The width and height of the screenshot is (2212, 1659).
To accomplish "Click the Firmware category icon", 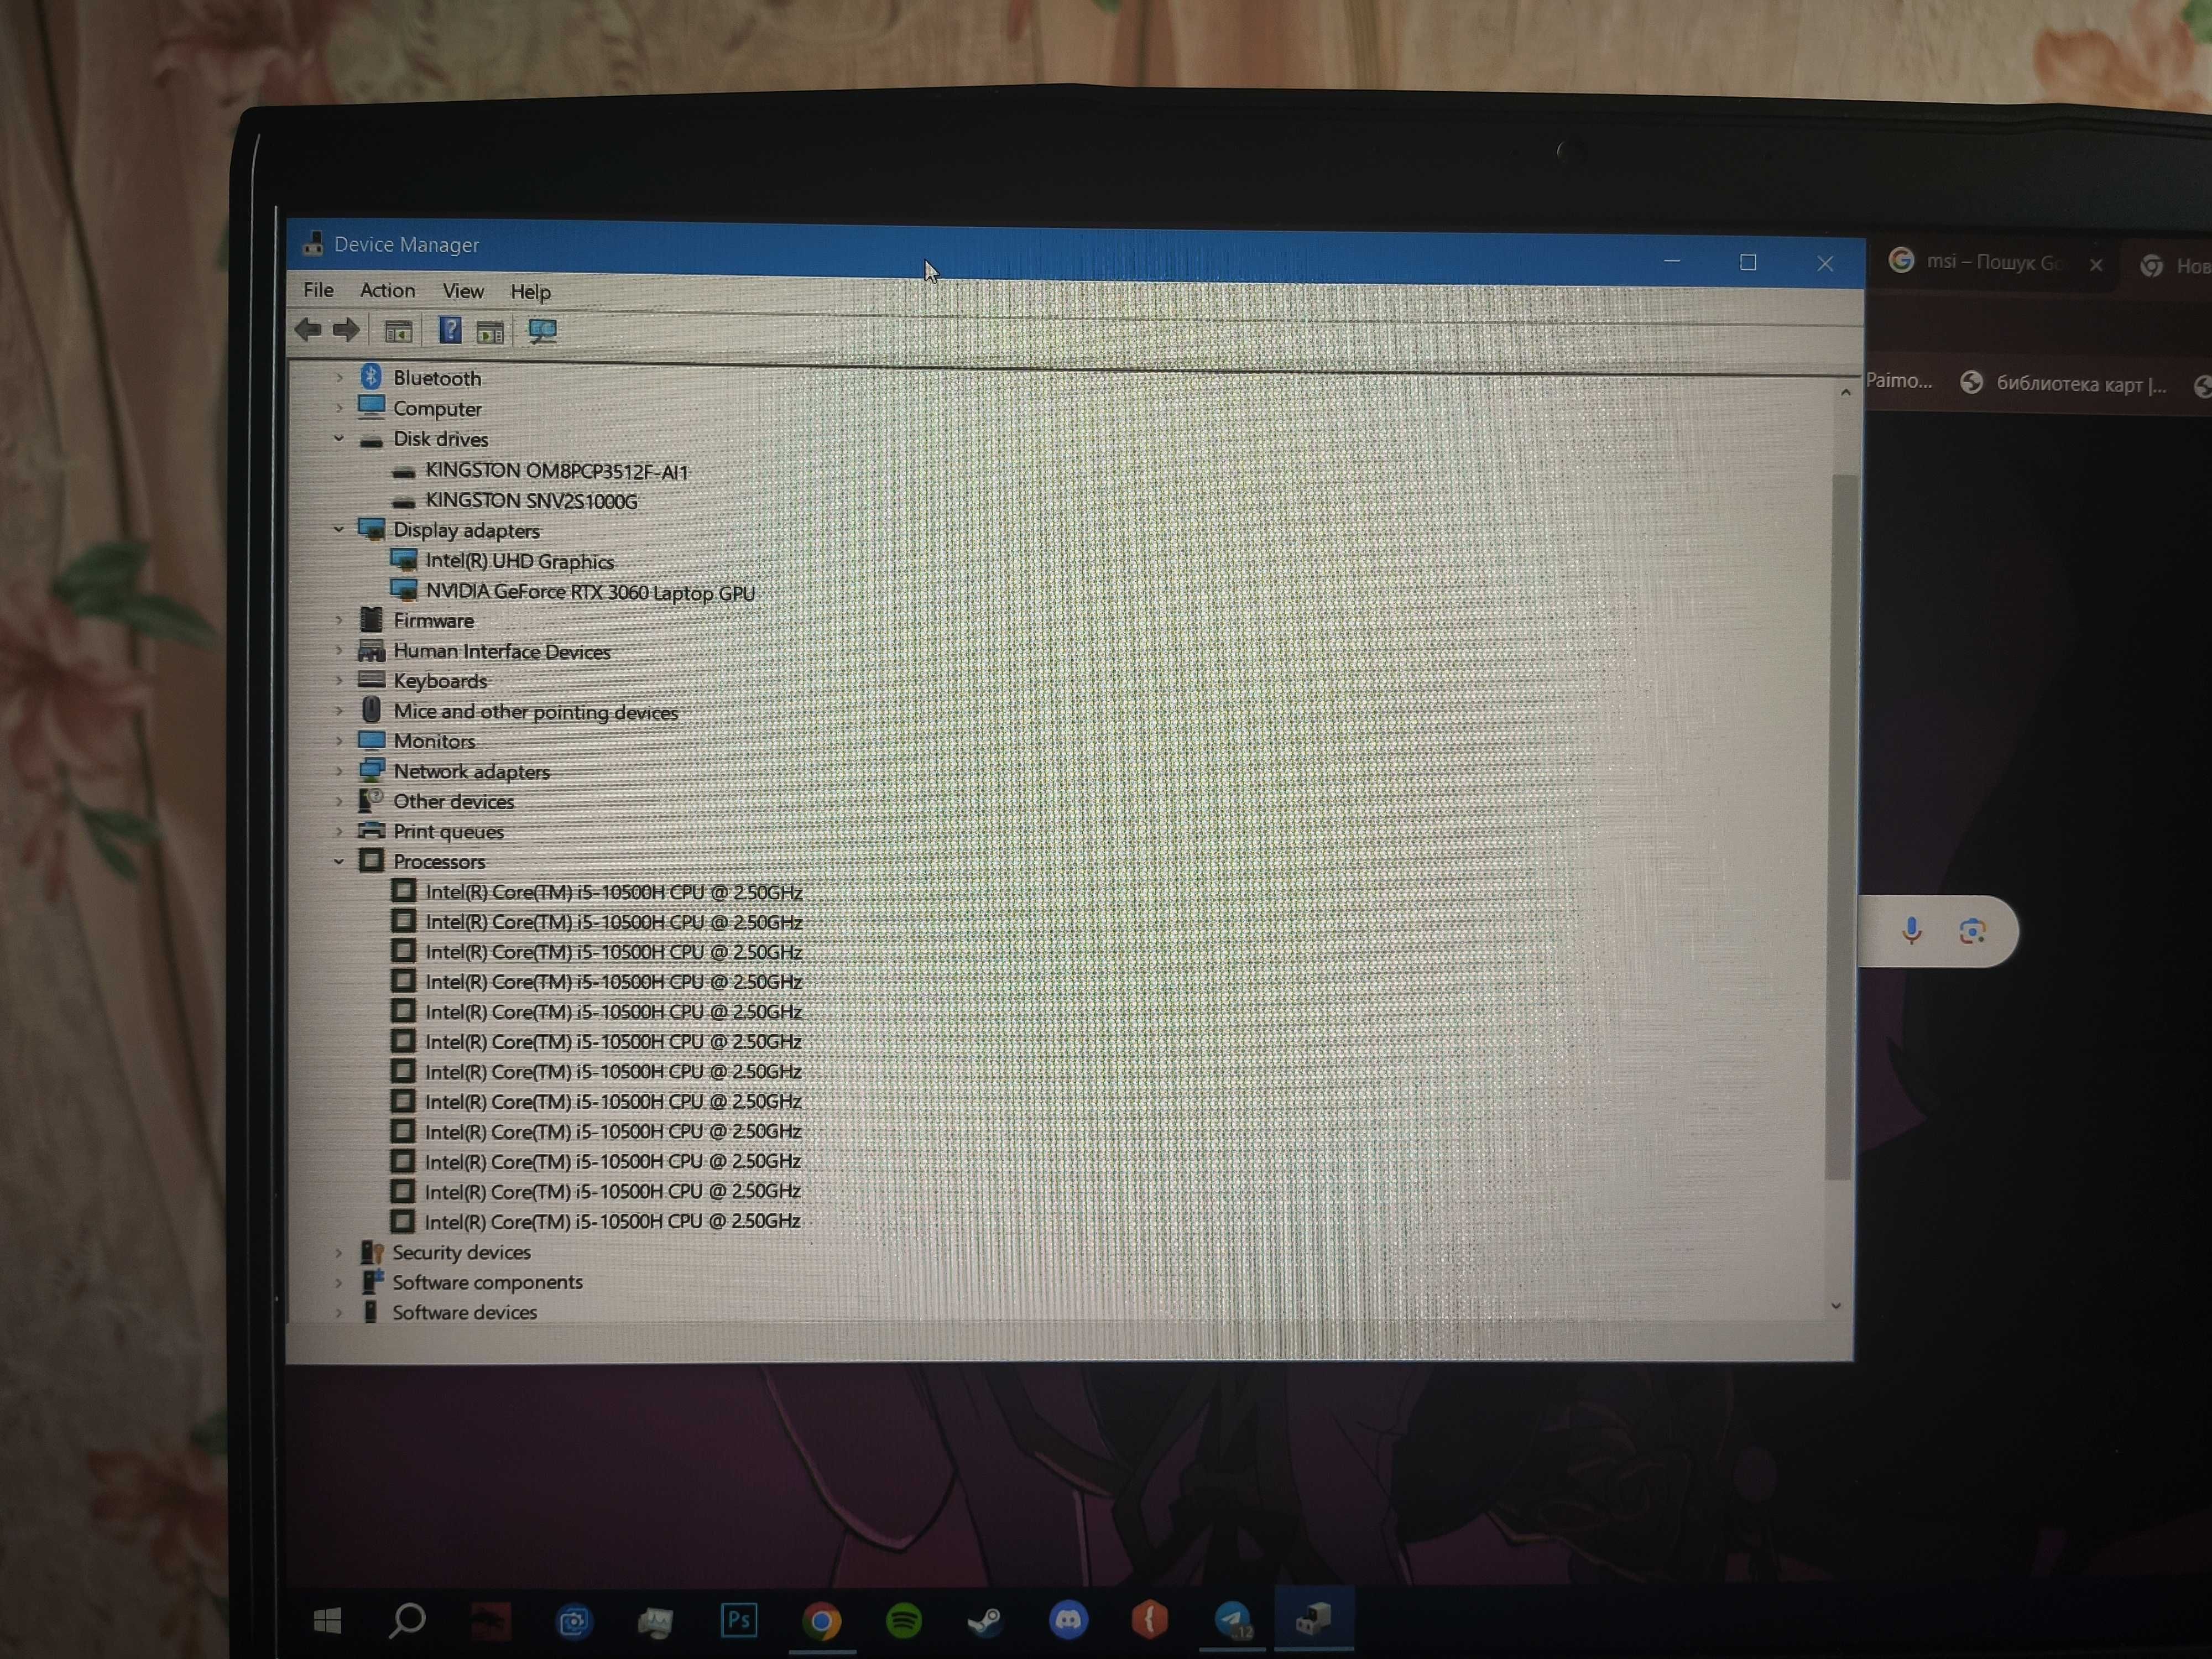I will [371, 619].
